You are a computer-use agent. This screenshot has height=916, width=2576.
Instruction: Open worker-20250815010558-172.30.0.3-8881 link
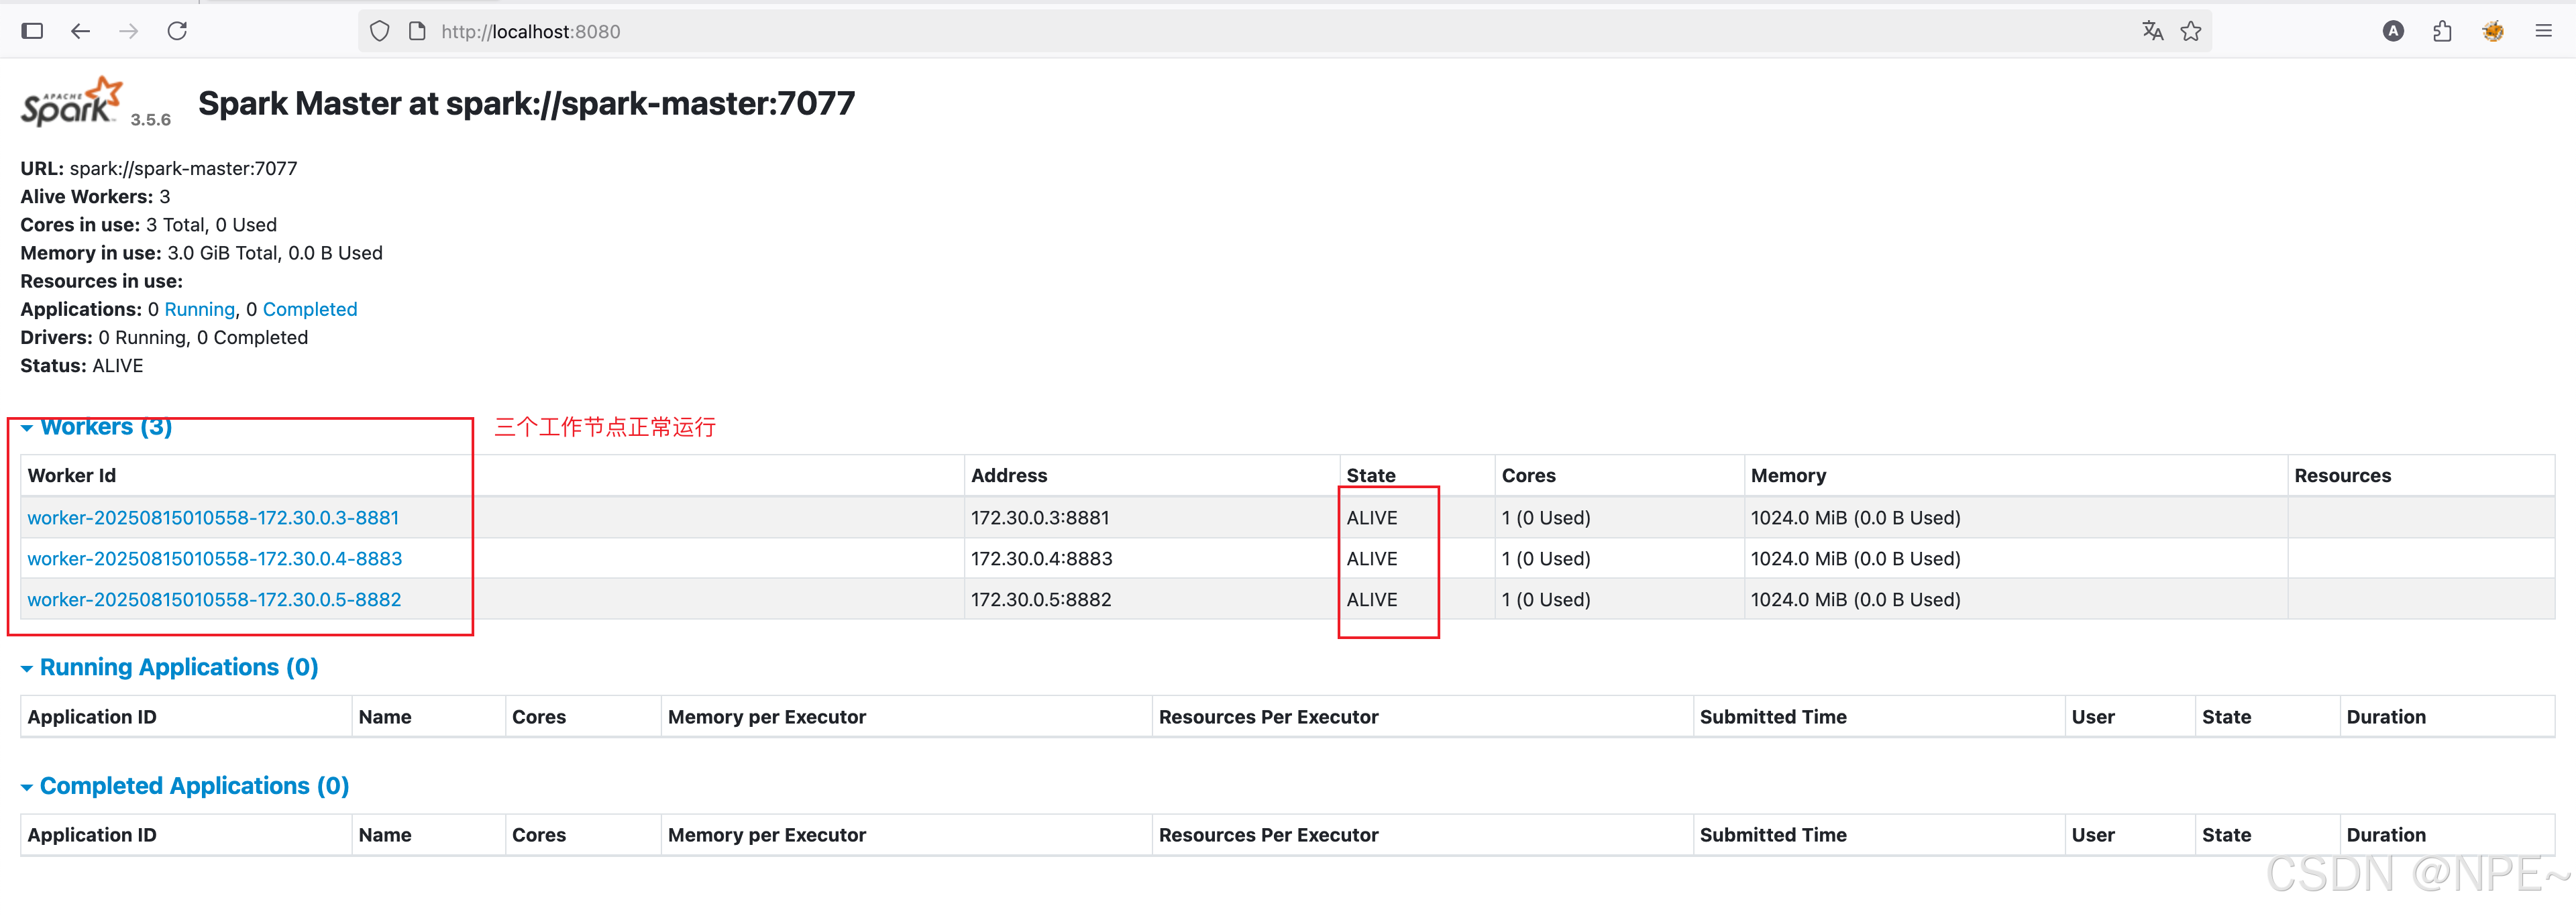point(213,518)
